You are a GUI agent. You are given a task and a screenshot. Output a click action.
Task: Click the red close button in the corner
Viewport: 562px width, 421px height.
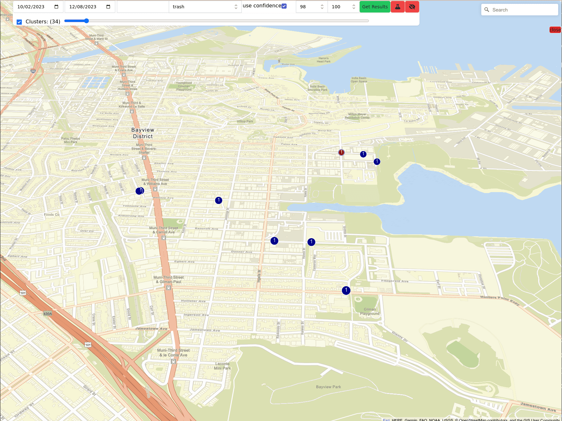[555, 30]
